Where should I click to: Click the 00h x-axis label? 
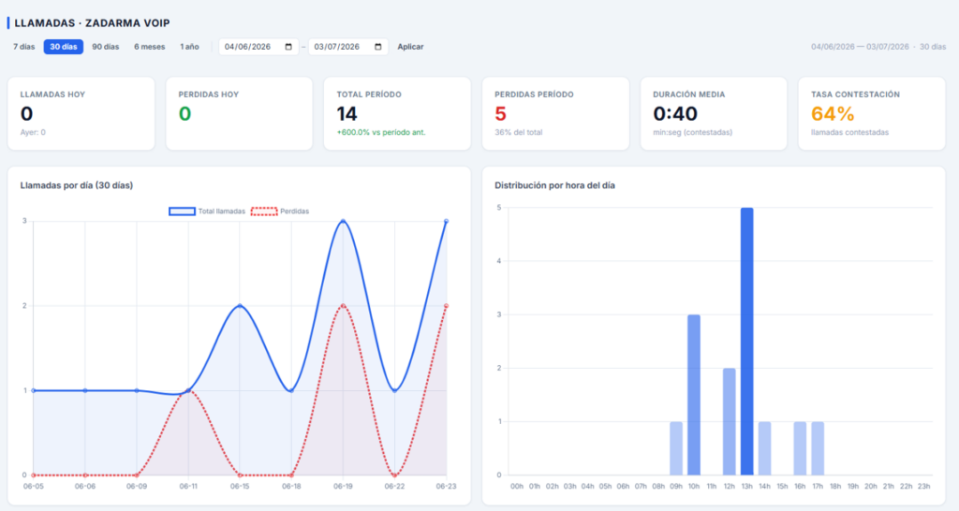[x=517, y=486]
